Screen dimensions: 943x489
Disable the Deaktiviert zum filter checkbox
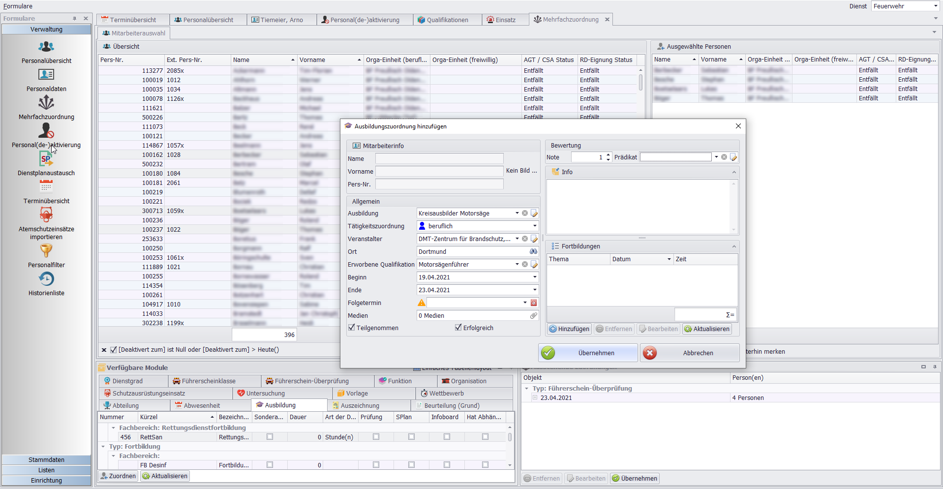click(x=114, y=350)
